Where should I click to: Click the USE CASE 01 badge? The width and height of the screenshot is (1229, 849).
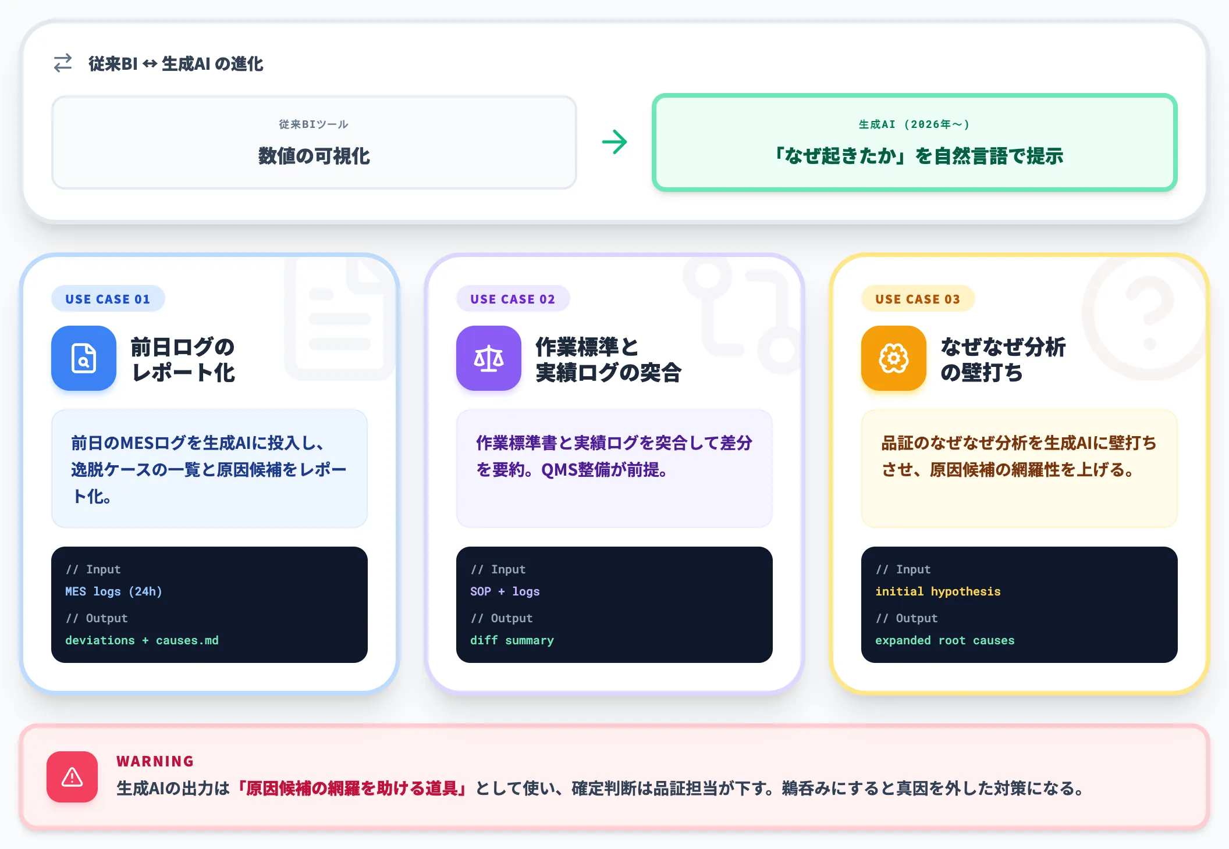(x=108, y=299)
